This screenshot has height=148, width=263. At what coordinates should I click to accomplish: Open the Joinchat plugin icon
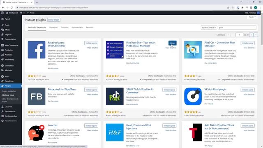click(37, 132)
